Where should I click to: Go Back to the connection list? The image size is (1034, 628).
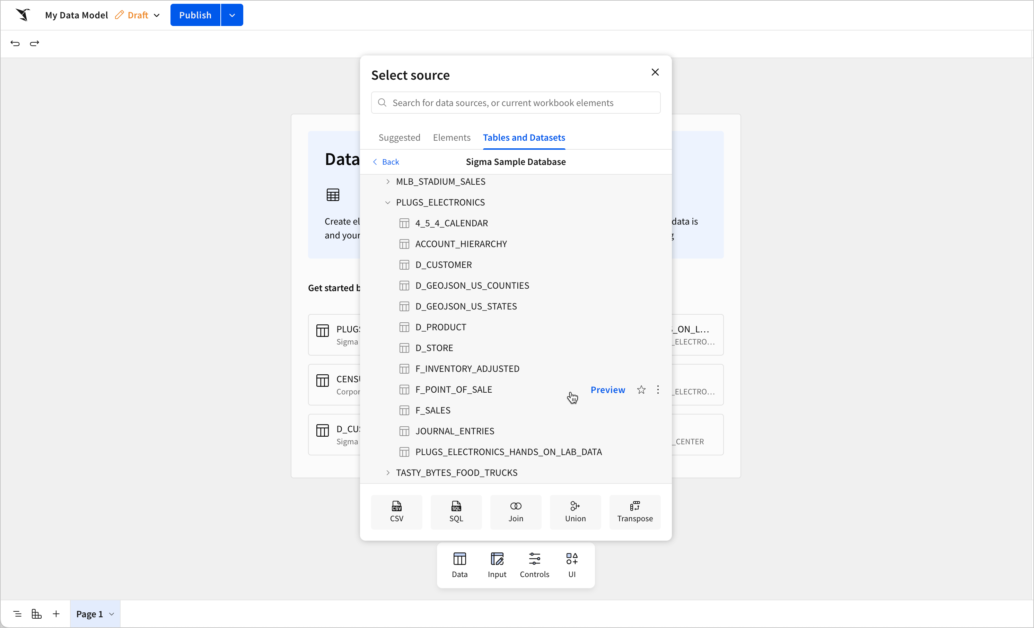pos(386,162)
